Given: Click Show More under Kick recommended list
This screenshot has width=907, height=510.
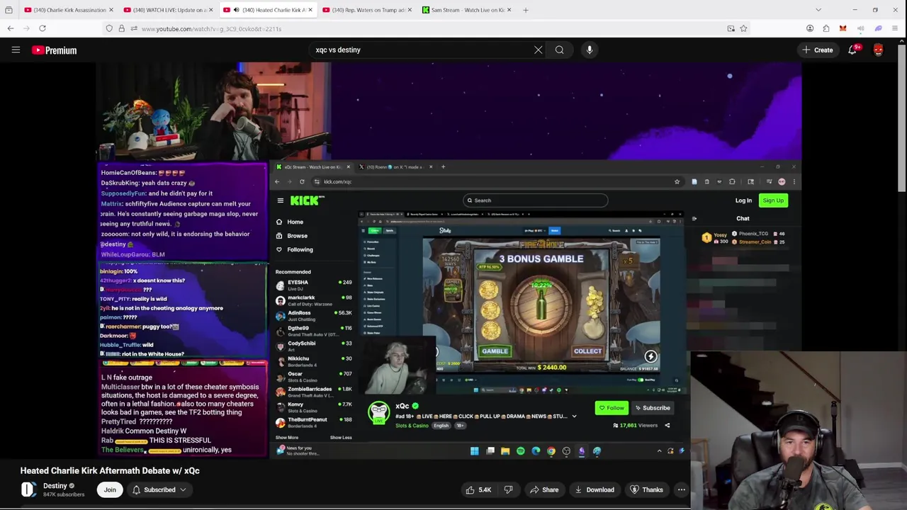Looking at the screenshot, I should pyautogui.click(x=287, y=438).
